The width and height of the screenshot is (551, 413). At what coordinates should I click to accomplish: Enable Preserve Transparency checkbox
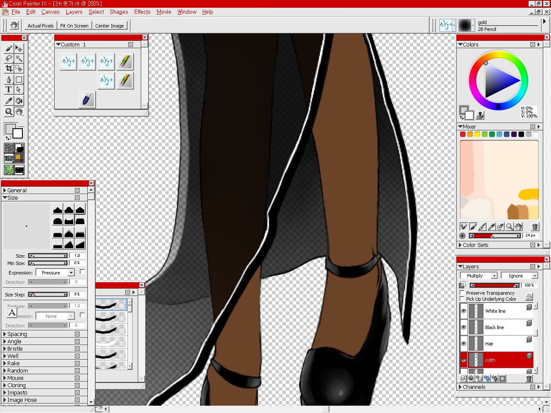462,293
